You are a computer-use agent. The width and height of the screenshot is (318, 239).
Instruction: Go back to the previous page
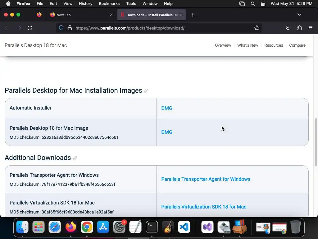[7, 28]
